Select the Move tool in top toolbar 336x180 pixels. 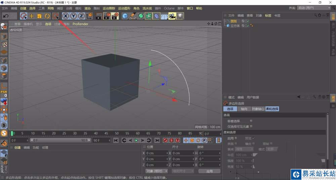(32, 16)
